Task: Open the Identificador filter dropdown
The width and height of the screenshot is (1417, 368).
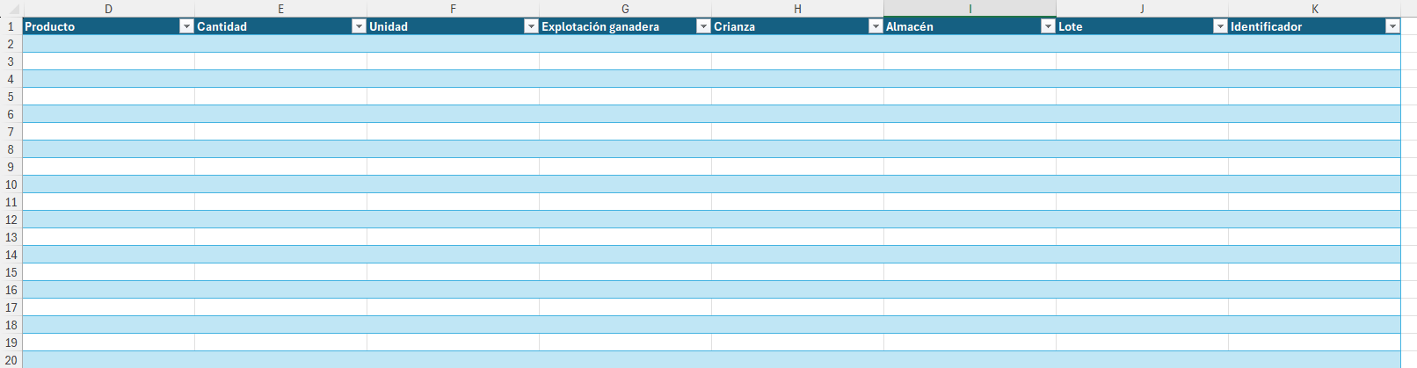Action: tap(1392, 26)
